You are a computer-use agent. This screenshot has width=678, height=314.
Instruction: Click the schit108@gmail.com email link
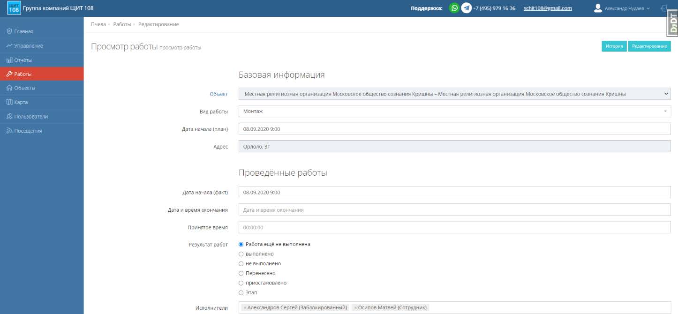click(x=547, y=8)
